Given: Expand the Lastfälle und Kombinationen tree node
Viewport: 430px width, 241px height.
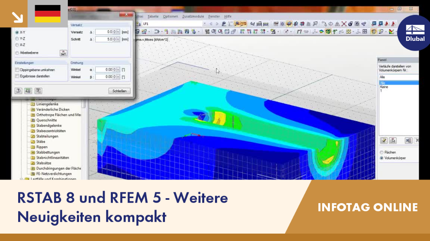Looking at the screenshot, I should coord(21,179).
